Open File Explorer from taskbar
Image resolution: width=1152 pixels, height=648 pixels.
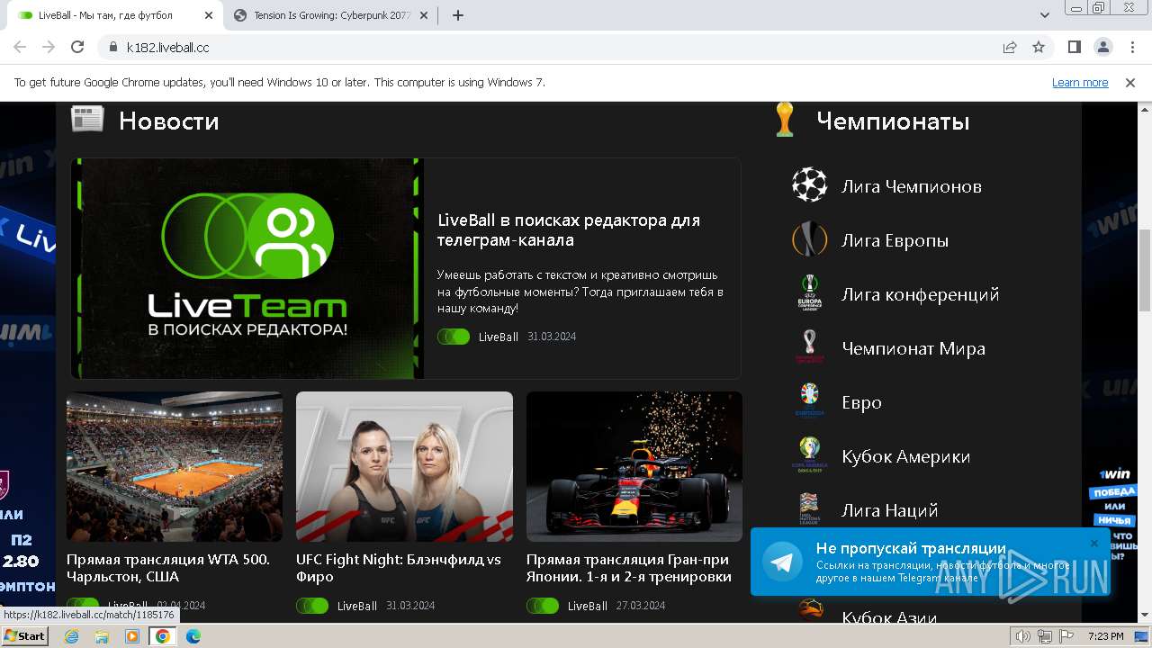click(102, 636)
